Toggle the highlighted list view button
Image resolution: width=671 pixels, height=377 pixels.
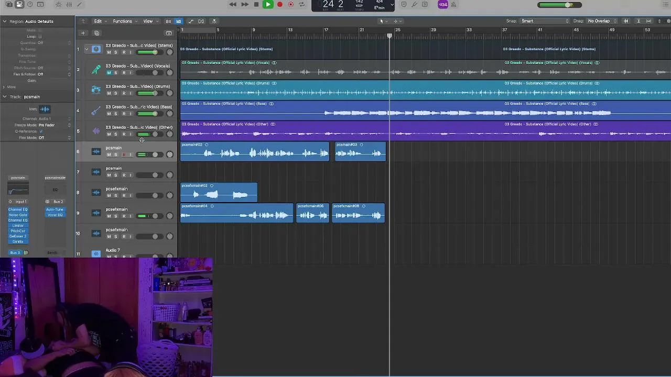[x=179, y=21]
